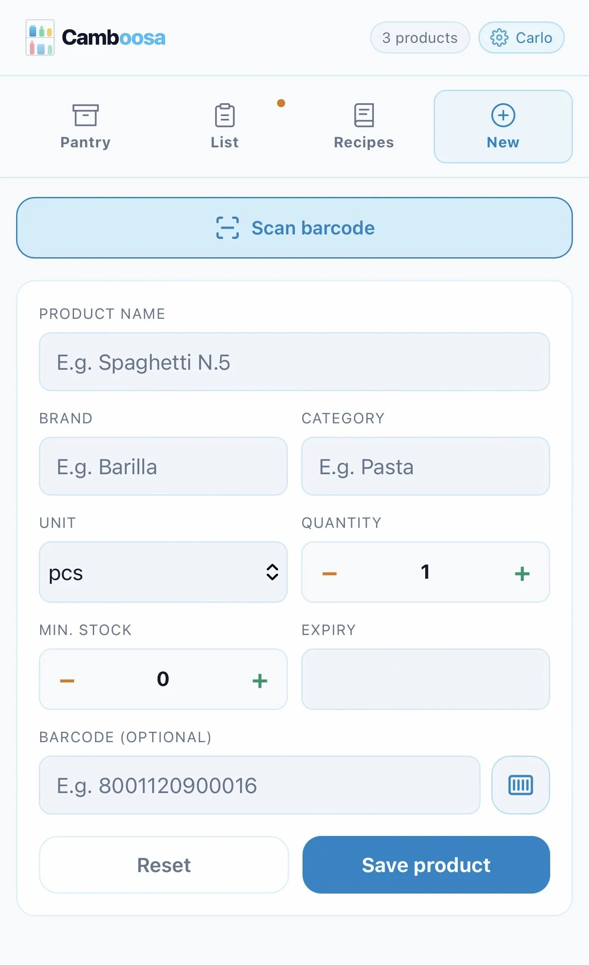
Task: Click the barcode scanner frame icon
Action: [x=228, y=228]
